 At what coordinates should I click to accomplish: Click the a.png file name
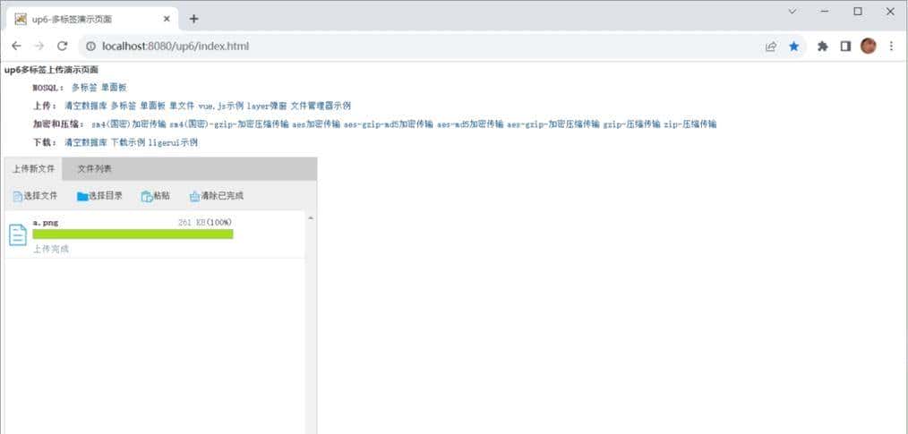pos(45,223)
